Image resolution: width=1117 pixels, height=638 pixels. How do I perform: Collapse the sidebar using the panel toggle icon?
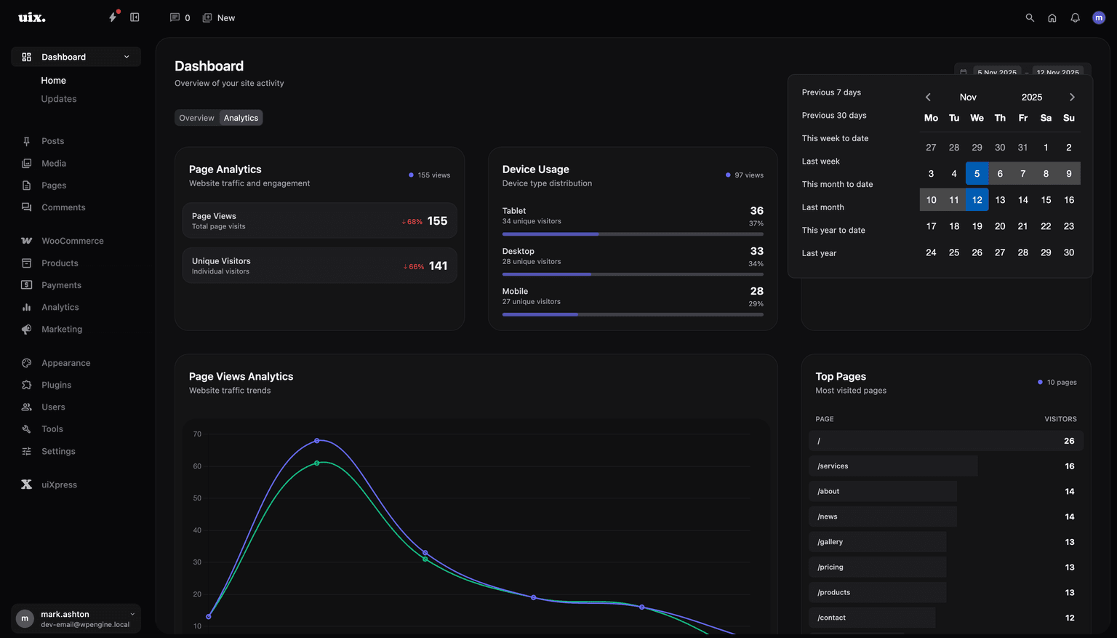tap(135, 17)
